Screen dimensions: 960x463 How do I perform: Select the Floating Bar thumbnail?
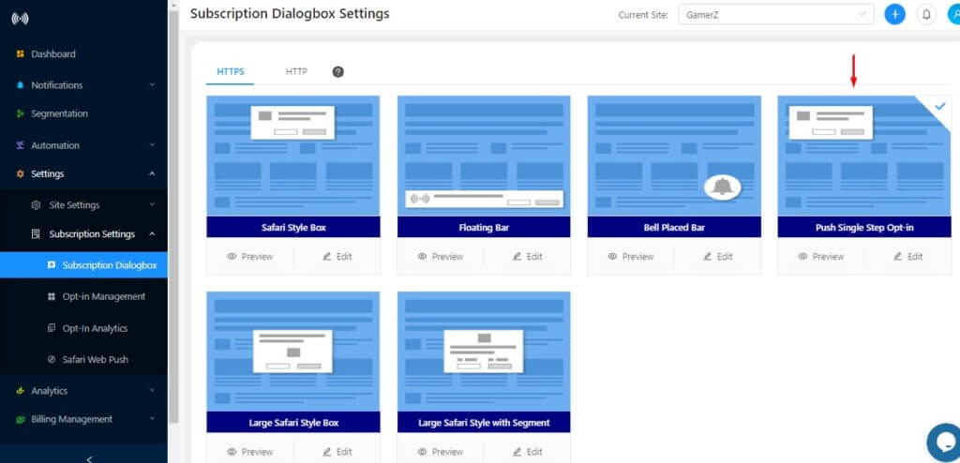click(x=484, y=156)
